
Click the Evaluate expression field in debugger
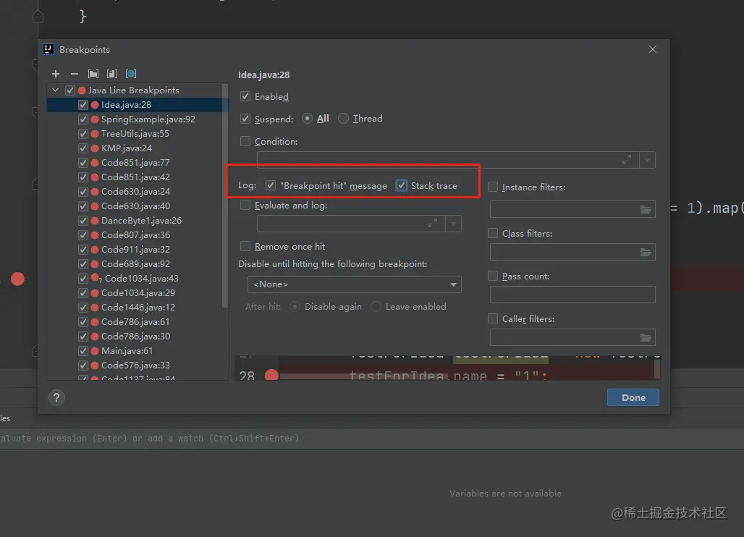point(372,439)
